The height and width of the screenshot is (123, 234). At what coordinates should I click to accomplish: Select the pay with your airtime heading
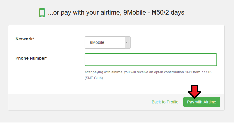(116, 12)
